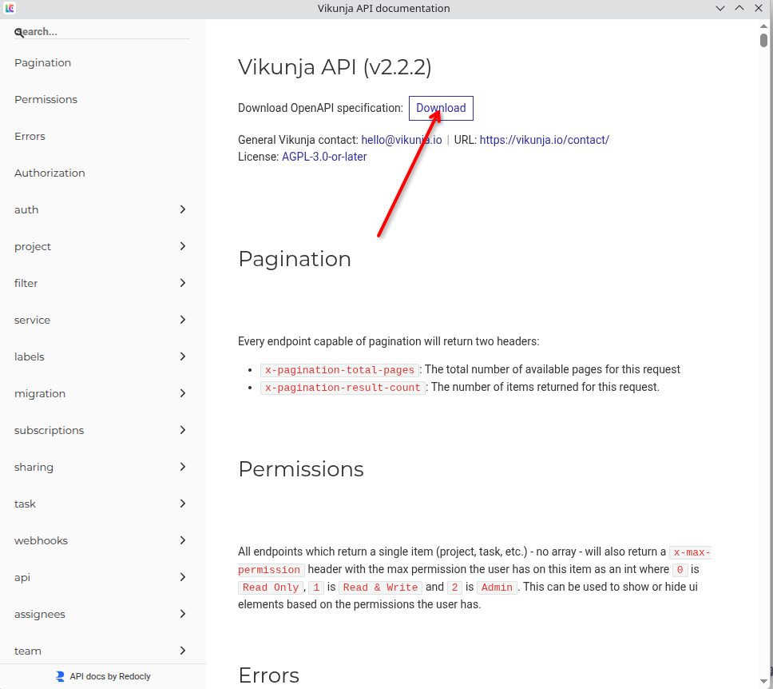
Task: Expand the webhooks group chevron
Action: pyautogui.click(x=183, y=540)
